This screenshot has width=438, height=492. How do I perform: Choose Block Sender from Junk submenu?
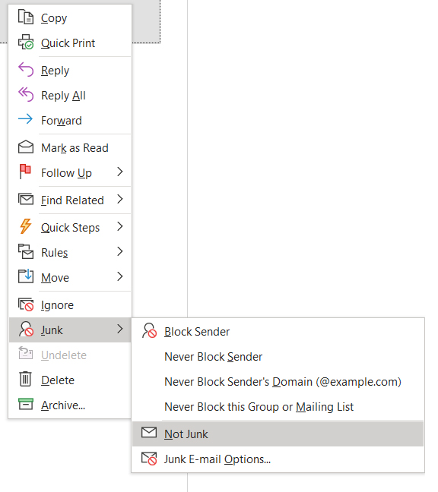coord(278,332)
